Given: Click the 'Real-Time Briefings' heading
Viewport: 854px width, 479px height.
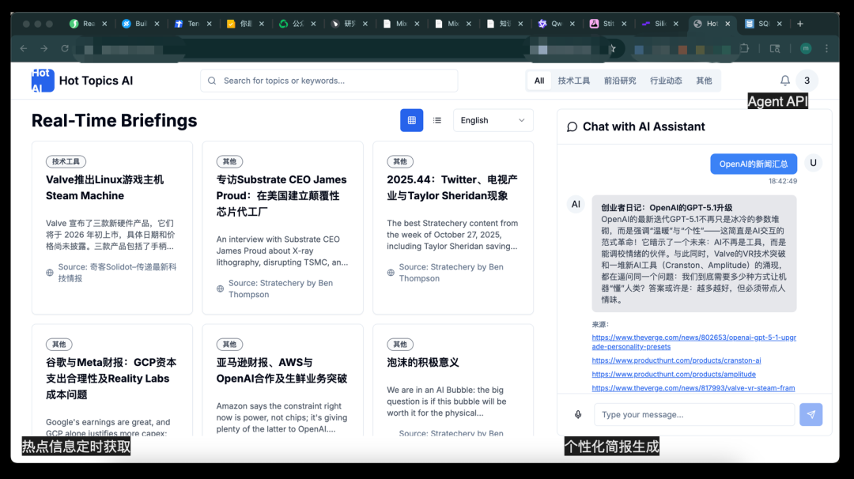Looking at the screenshot, I should coord(115,120).
